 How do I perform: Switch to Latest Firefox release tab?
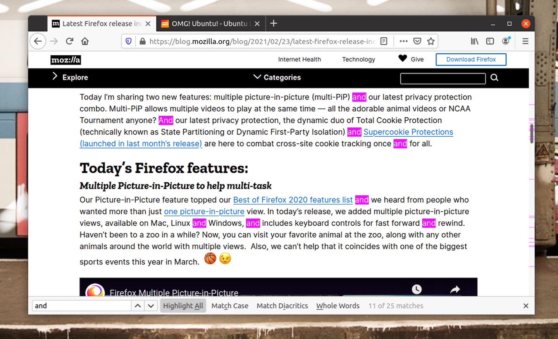(x=102, y=24)
